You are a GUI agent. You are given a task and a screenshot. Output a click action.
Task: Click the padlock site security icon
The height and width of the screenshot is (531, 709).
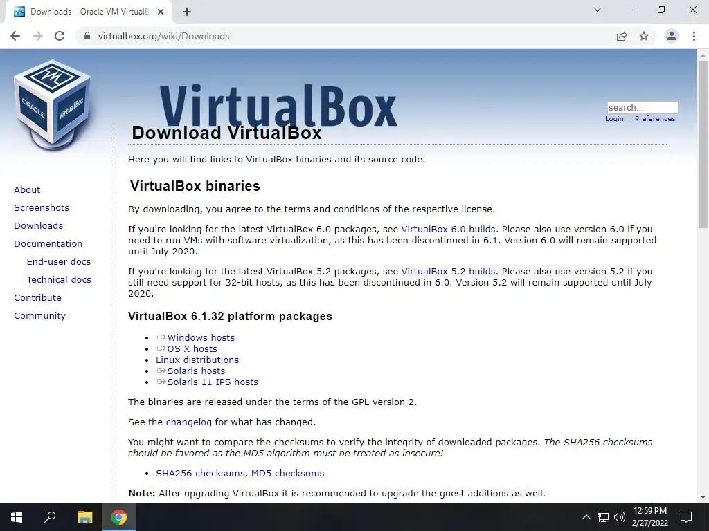tap(87, 36)
